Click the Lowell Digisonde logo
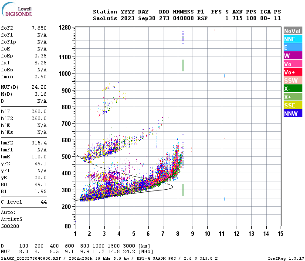The width and height of the screenshot is (305, 261). click(x=17, y=10)
